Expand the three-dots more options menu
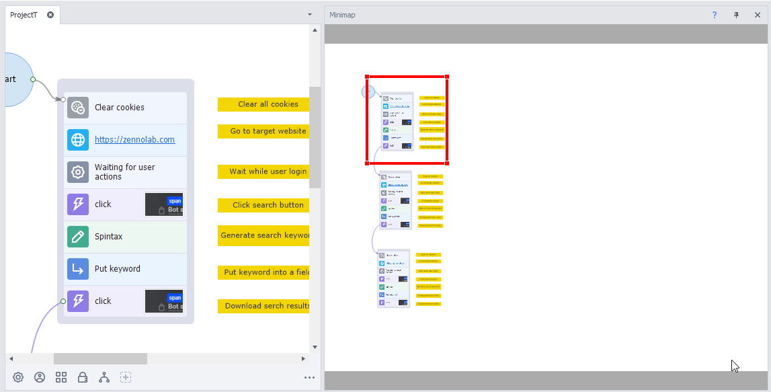The image size is (771, 392). (x=309, y=378)
